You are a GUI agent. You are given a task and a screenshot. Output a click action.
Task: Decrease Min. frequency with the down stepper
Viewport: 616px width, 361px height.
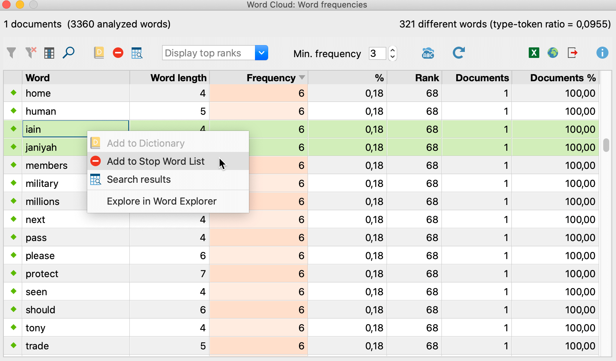click(392, 57)
